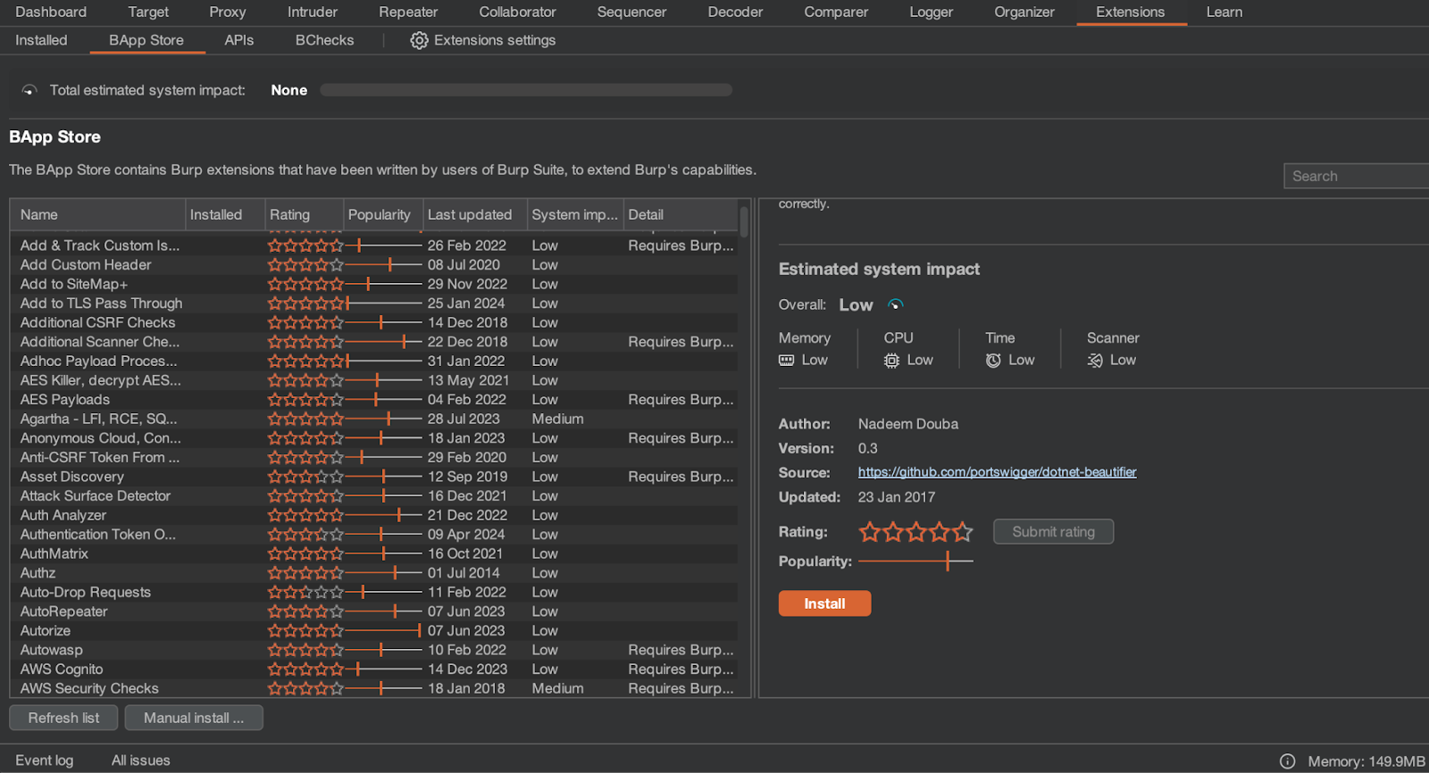Open the Installed sub-tab
Viewport: 1429px width, 773px height.
pos(41,40)
